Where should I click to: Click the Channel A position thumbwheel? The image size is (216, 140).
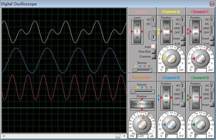pos(166,32)
